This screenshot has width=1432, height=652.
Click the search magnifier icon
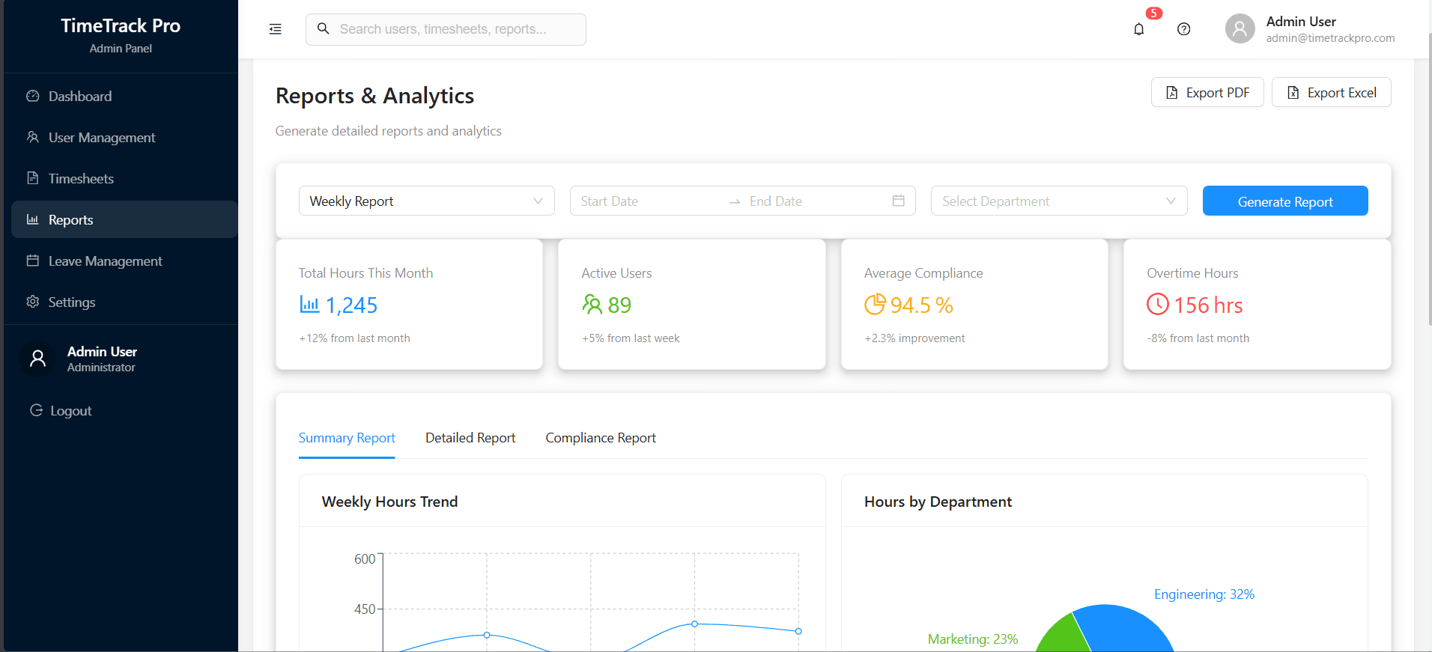(x=324, y=28)
